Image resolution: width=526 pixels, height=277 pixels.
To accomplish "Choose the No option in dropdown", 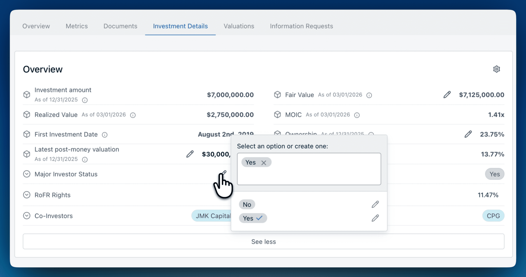I will click(x=247, y=204).
